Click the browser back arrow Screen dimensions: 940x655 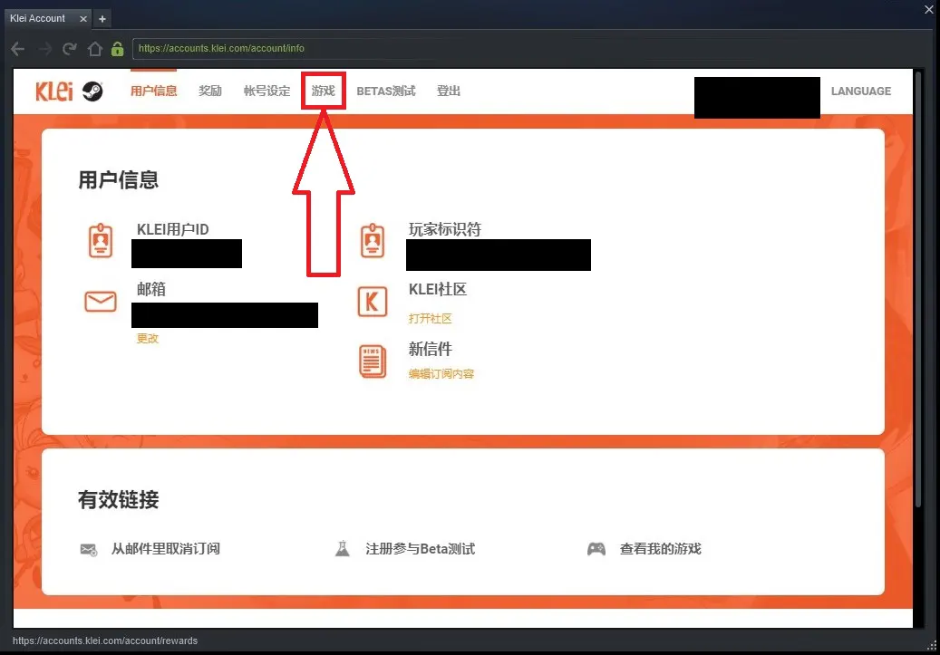17,49
